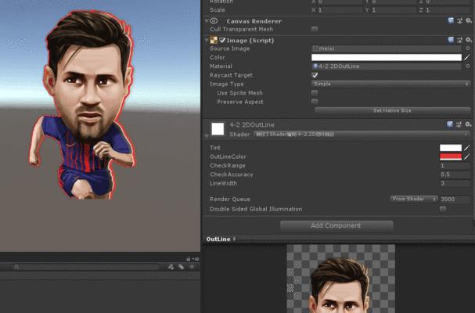Open the Tint color swatch
475x313 pixels.
point(451,148)
